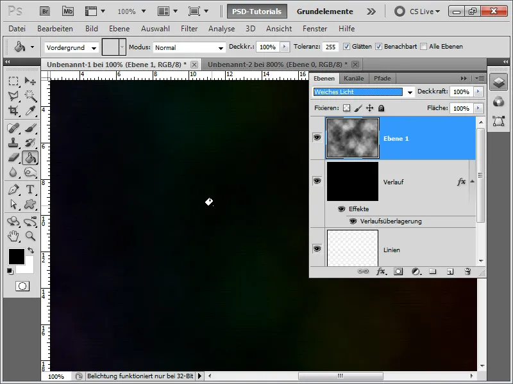This screenshot has height=384, width=513.
Task: Open the Fläche slider arrow
Action: coord(478,108)
